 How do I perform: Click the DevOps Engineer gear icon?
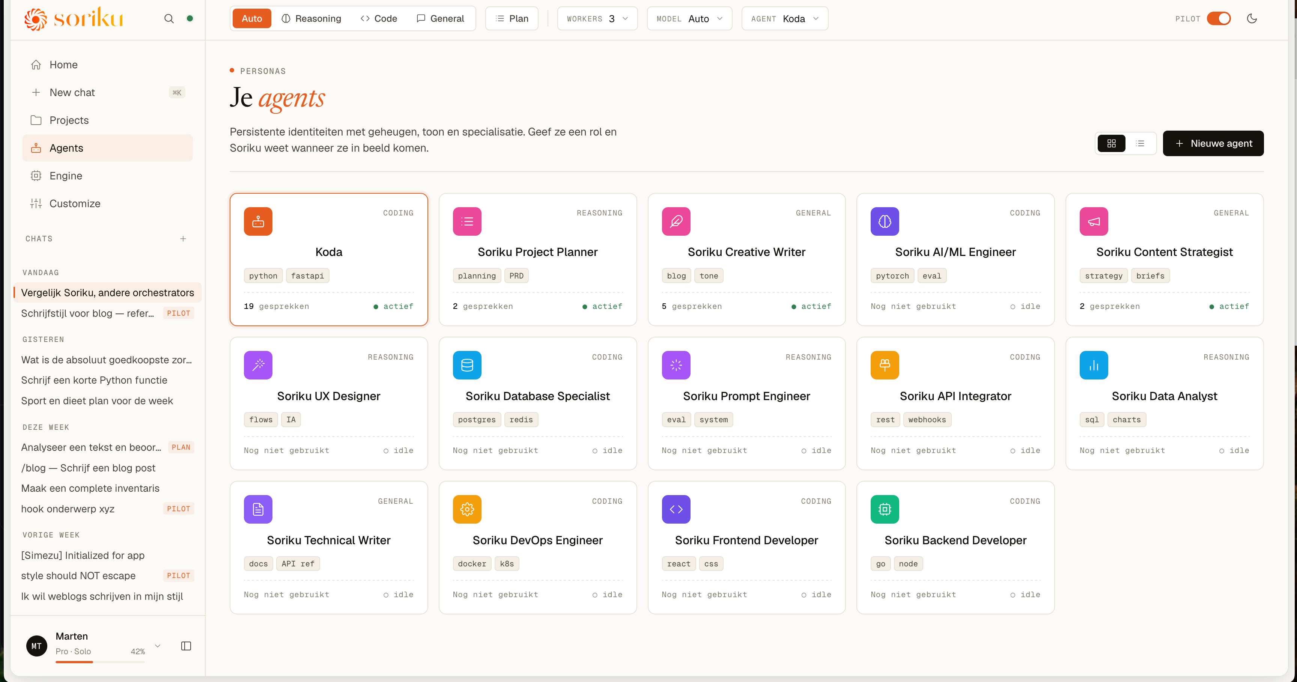tap(467, 509)
